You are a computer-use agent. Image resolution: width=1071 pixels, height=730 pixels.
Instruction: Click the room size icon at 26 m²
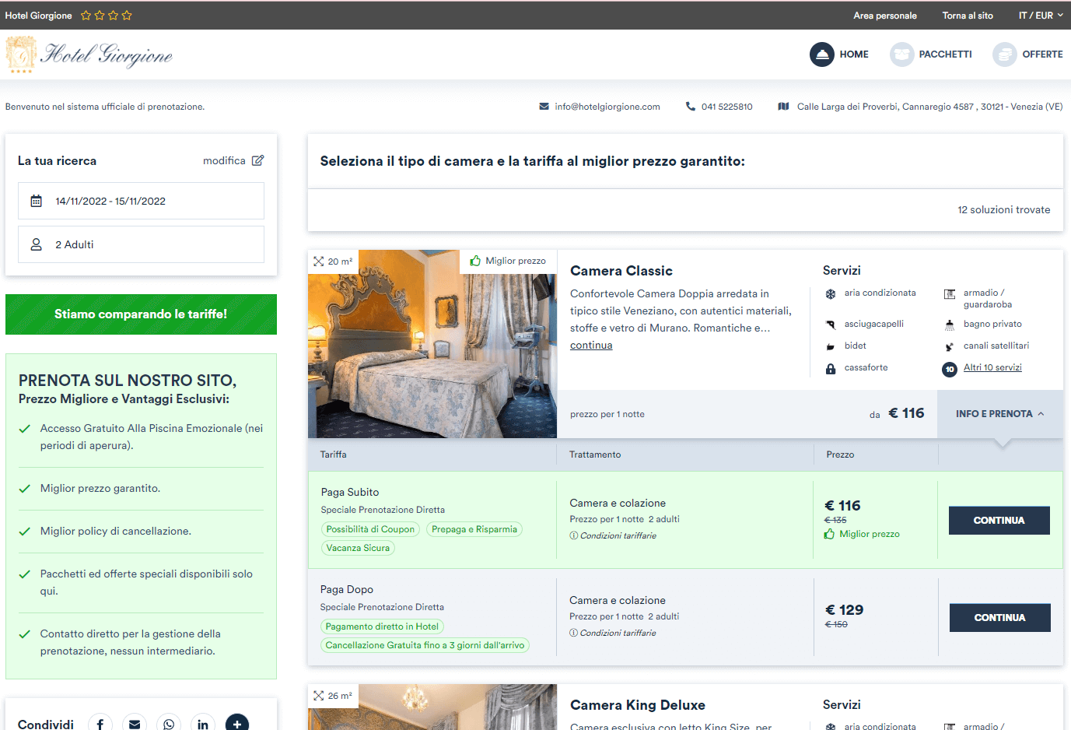319,696
